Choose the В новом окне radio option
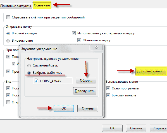This screenshot has height=133, width=167. click(x=8, y=41)
